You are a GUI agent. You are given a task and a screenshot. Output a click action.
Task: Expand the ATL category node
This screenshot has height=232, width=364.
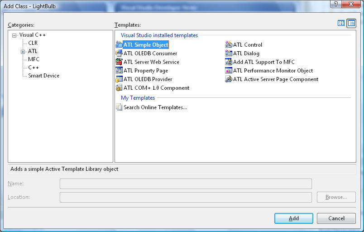tap(23, 52)
